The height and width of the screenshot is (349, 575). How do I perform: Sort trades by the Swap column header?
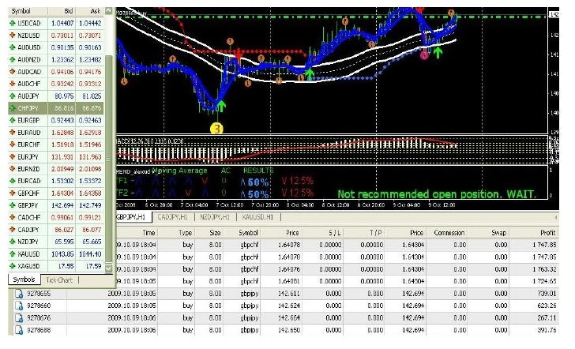click(488, 232)
